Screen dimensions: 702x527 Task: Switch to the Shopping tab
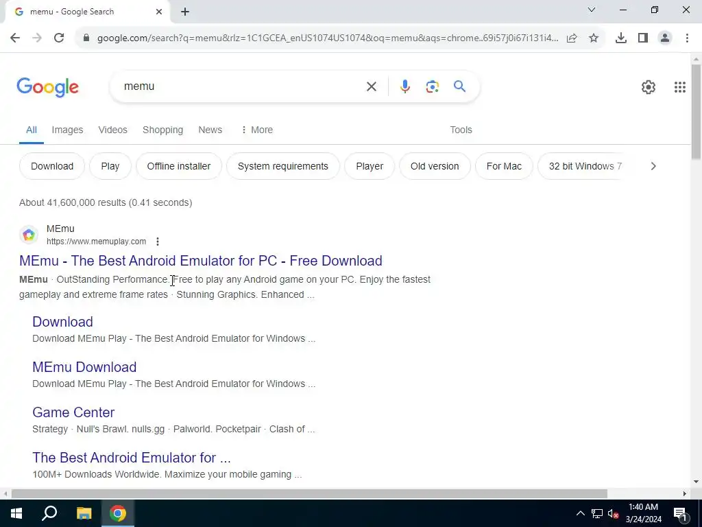(x=163, y=130)
